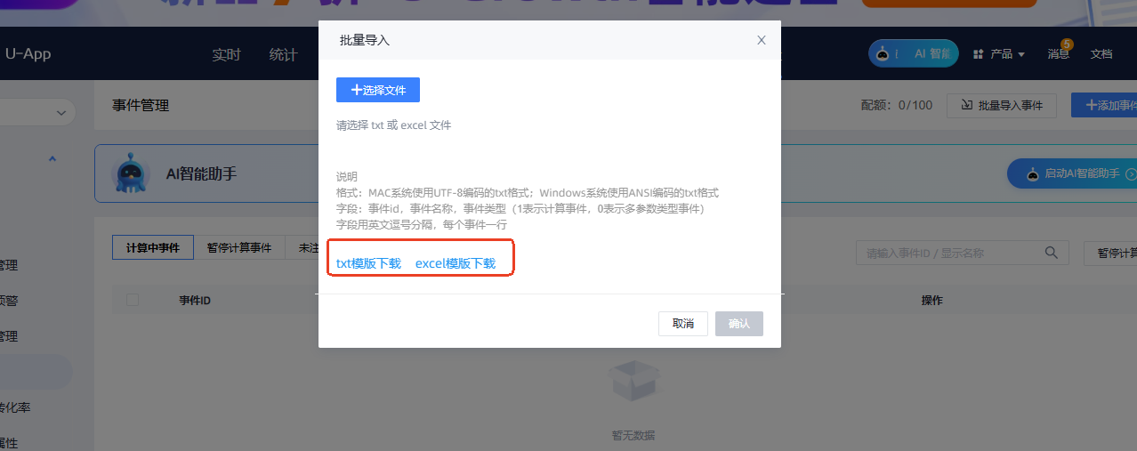Open the 文档 documentation link
Viewport: 1137px width, 451px height.
click(1101, 54)
